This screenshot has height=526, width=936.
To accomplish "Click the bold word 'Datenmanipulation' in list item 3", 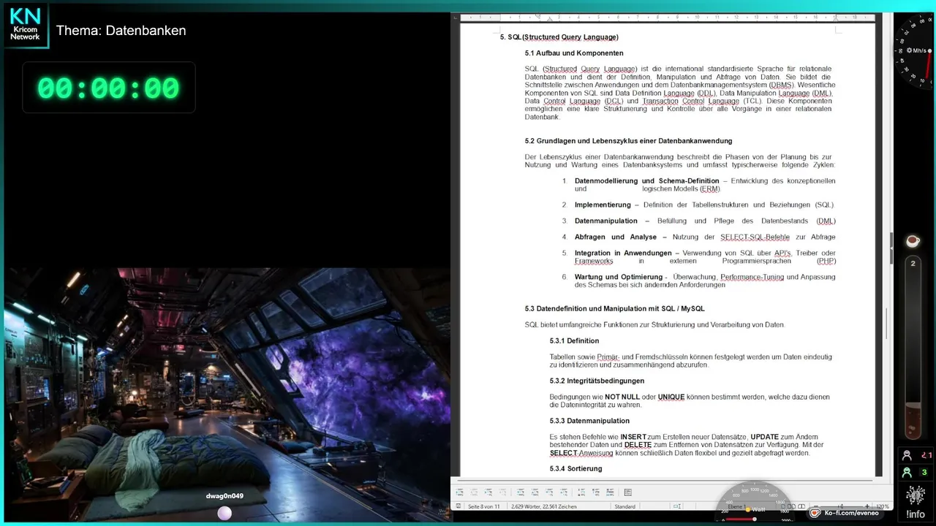I will tap(606, 221).
